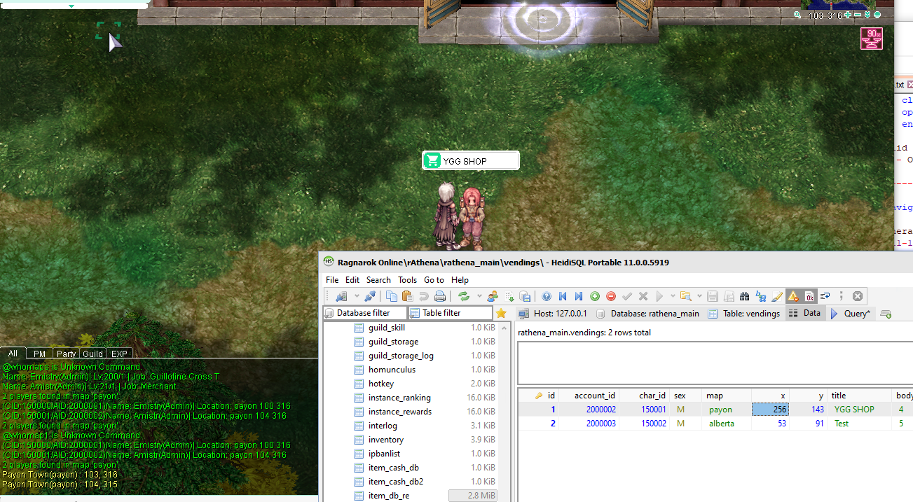913x502 pixels.
Task: Click the minimap zoom-out minus icon
Action: (x=858, y=15)
